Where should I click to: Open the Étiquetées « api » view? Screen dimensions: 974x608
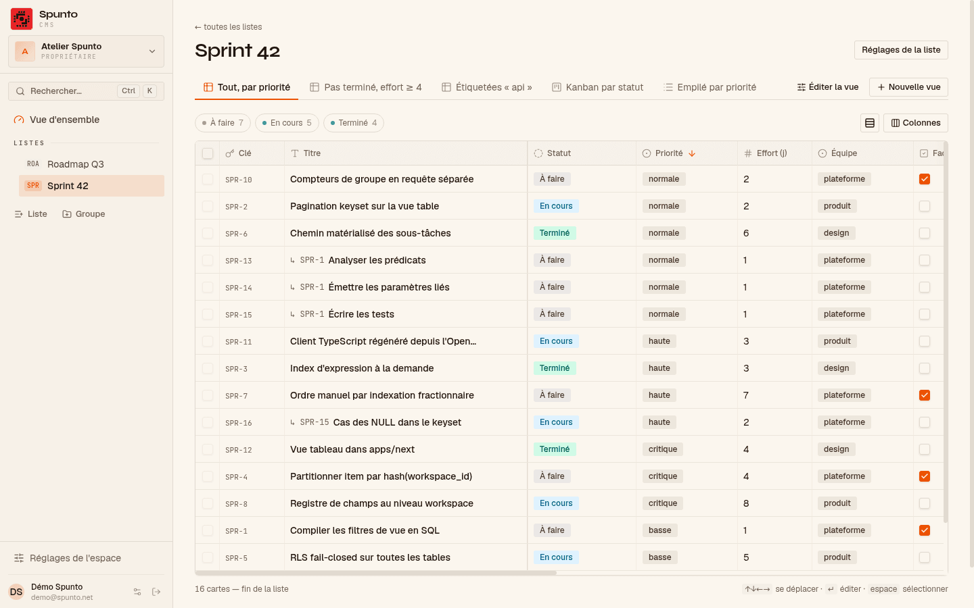(487, 87)
